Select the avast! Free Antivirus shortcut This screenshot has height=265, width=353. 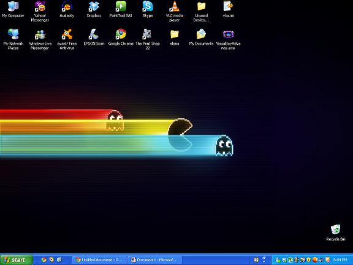[x=67, y=39]
